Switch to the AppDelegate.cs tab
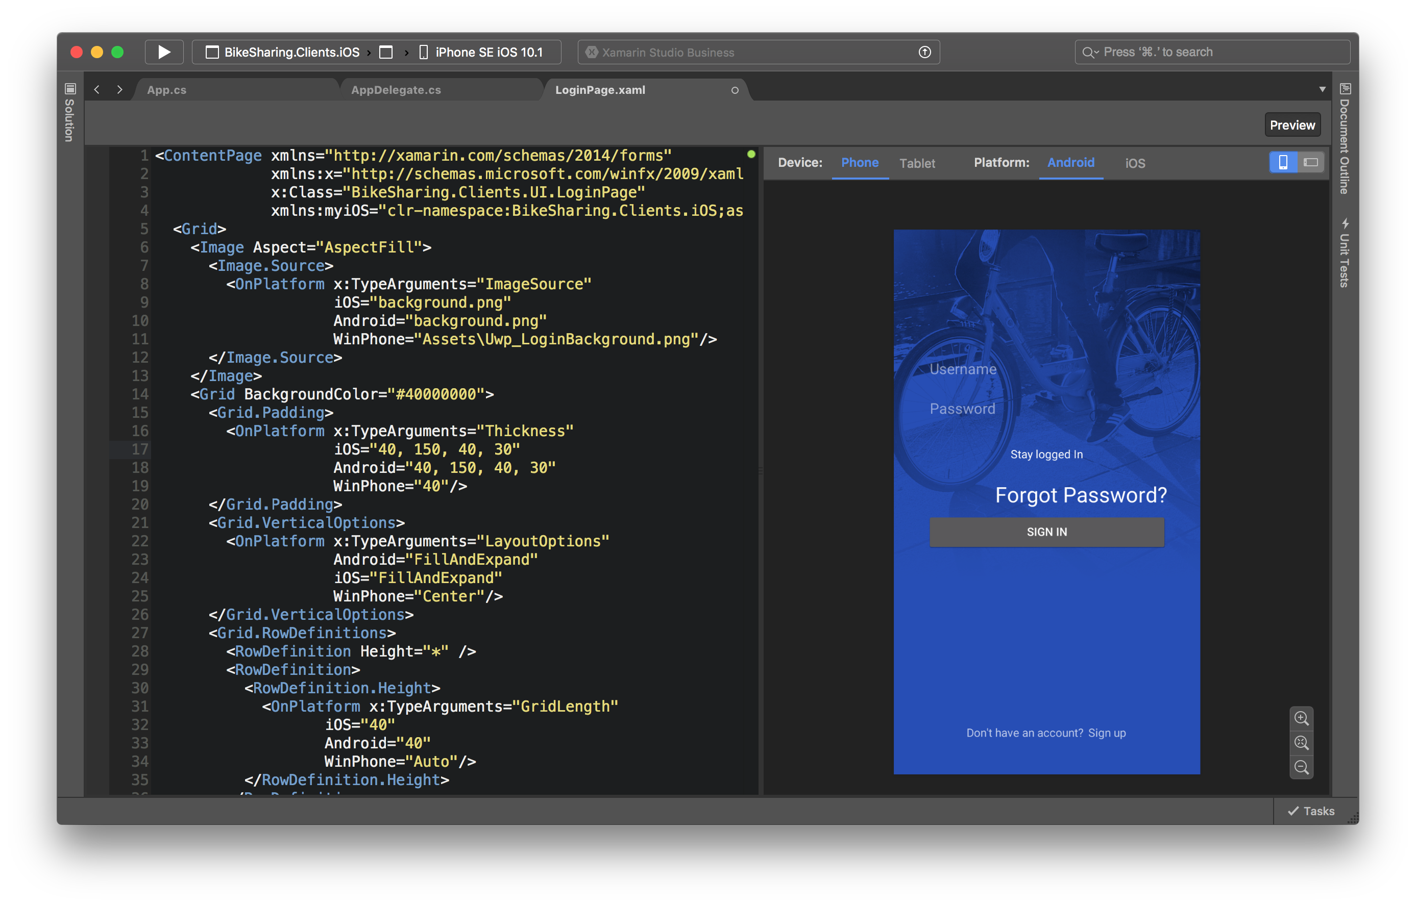The image size is (1416, 906). click(x=396, y=90)
